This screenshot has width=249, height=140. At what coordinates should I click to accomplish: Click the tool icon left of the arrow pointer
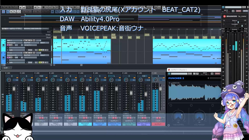click(x=8, y=12)
